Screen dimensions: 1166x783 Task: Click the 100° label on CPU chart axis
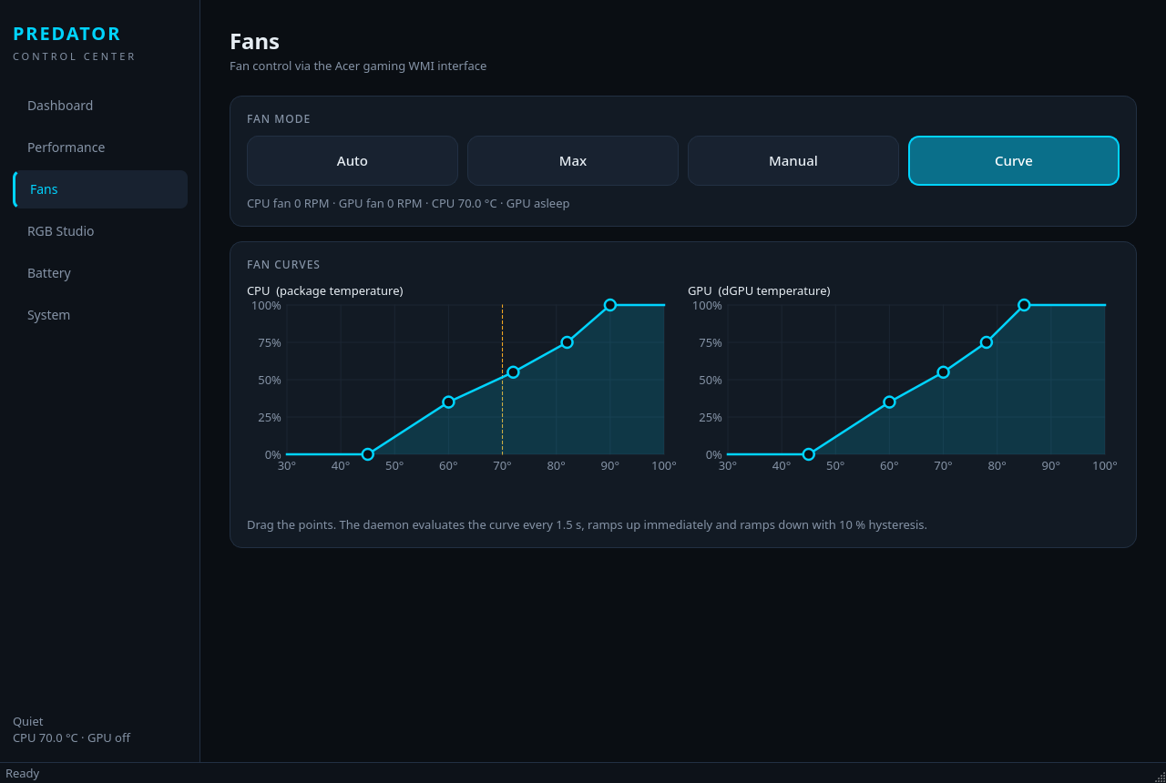pos(664,465)
